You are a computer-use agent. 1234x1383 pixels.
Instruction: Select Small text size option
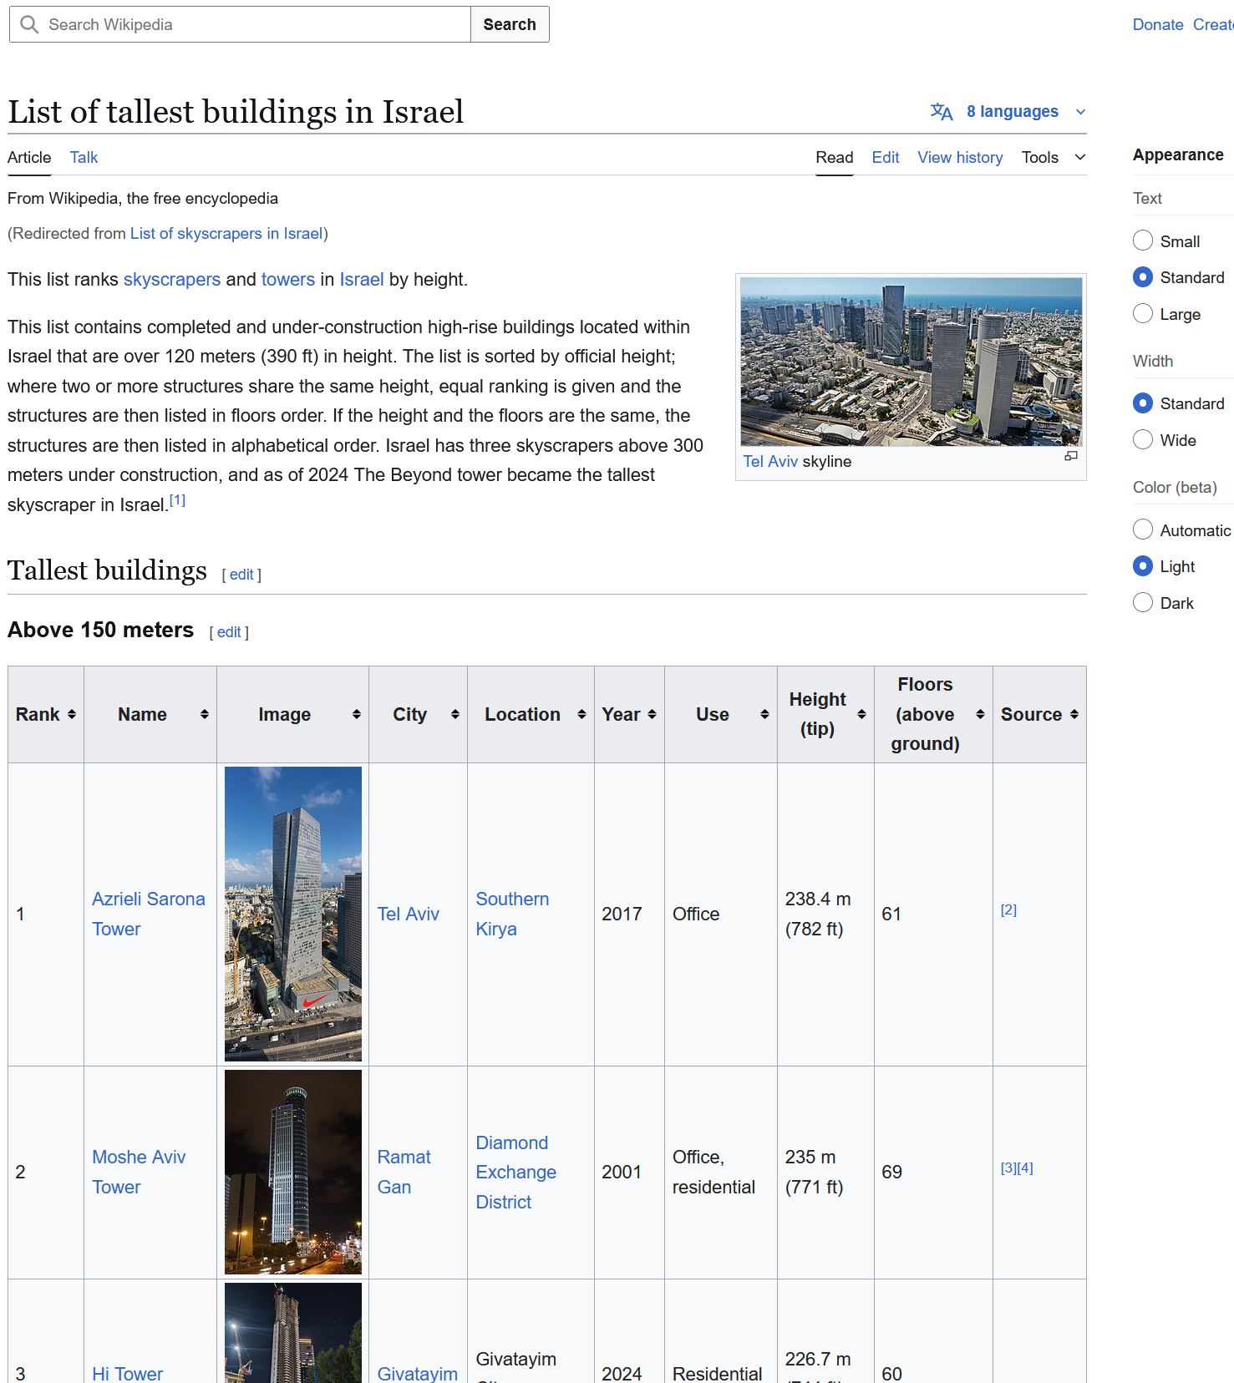pyautogui.click(x=1143, y=241)
